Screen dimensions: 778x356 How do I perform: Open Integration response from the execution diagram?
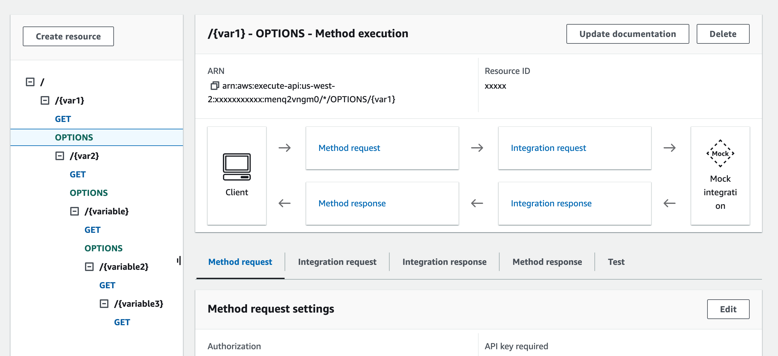pos(551,203)
